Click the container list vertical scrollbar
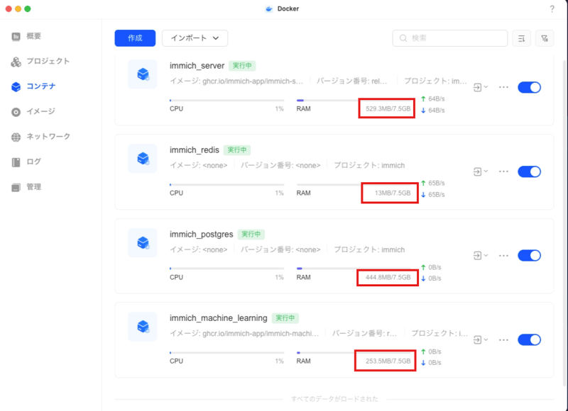This screenshot has height=411, width=568. (x=564, y=224)
